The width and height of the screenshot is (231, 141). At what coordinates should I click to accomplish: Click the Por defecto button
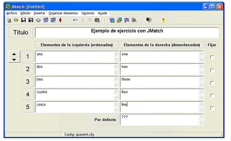pyautogui.click(x=105, y=120)
